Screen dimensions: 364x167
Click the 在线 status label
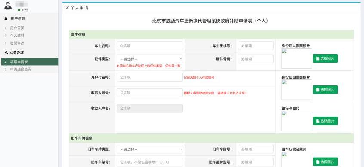coord(25,10)
